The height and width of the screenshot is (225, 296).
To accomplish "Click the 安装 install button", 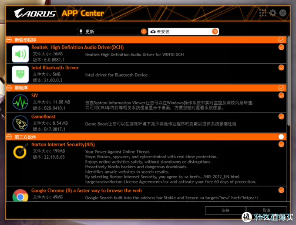I will click(225, 211).
